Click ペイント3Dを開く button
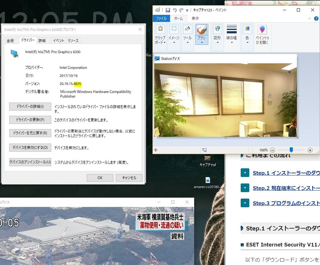Image resolution: width=320 pixels, height=265 pixels. 262,35
